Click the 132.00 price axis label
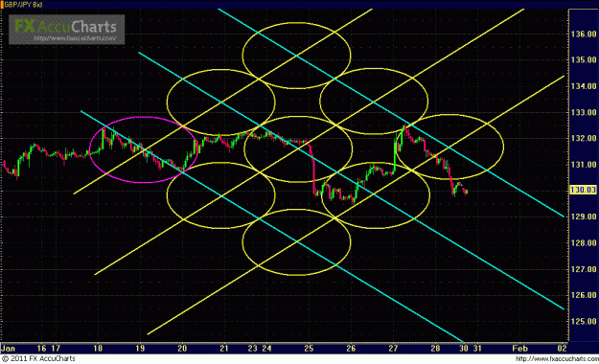The image size is (599, 364). [584, 138]
